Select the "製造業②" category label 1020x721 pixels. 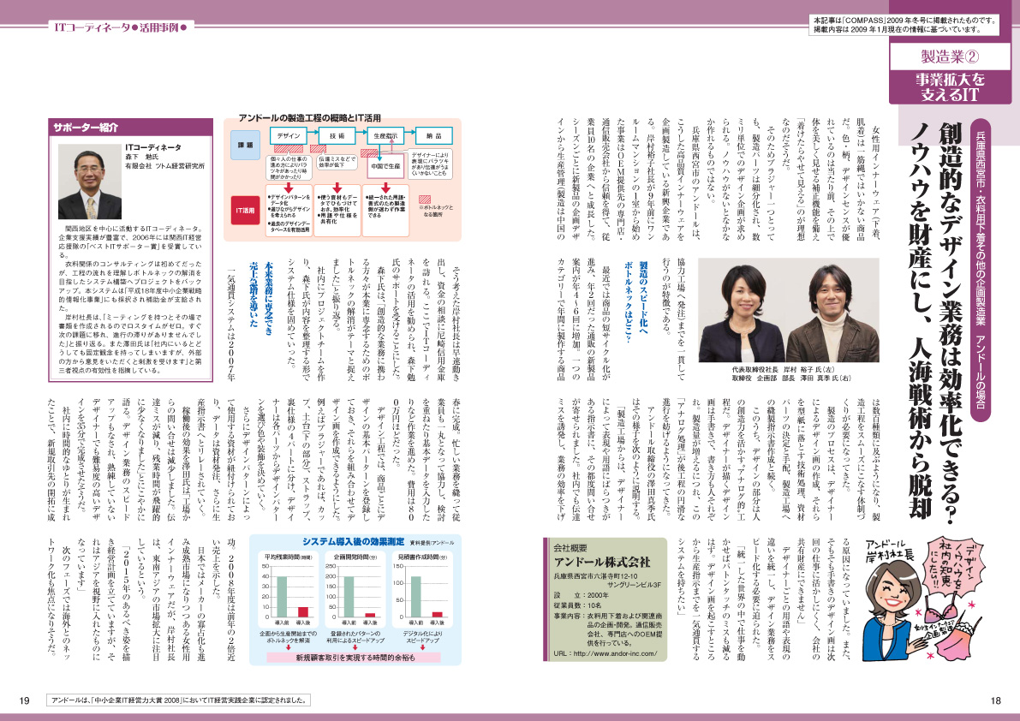[949, 57]
